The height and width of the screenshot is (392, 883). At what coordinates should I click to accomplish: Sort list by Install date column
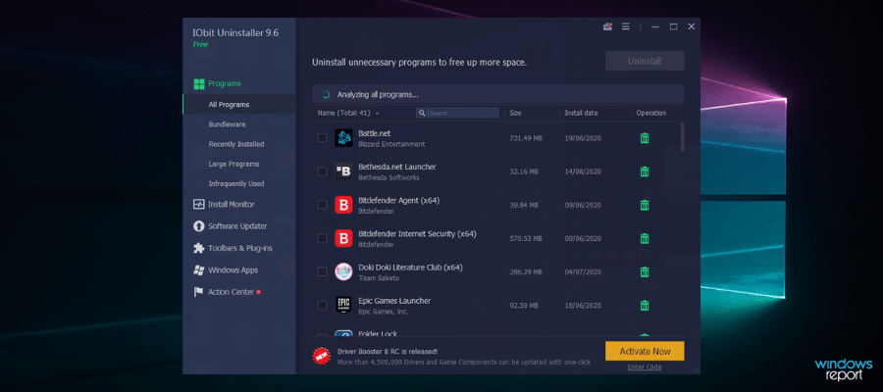581,113
